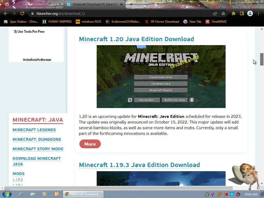This screenshot has width=264, height=198.
Task: Open MINECRAFT STORY MODE sidebar link
Action: point(38,149)
